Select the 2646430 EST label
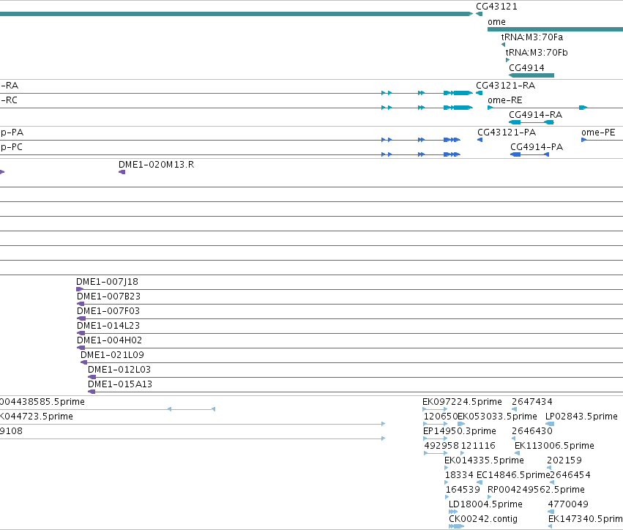623x530 pixels. tap(532, 431)
